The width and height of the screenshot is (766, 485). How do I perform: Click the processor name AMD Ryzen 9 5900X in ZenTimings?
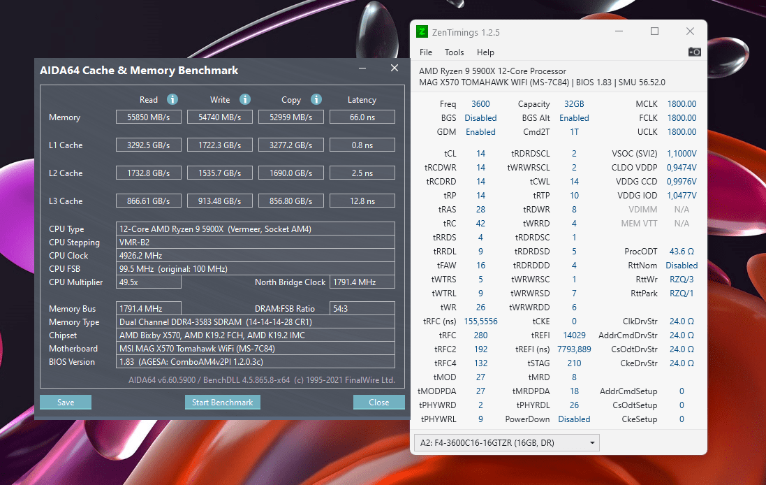click(492, 71)
